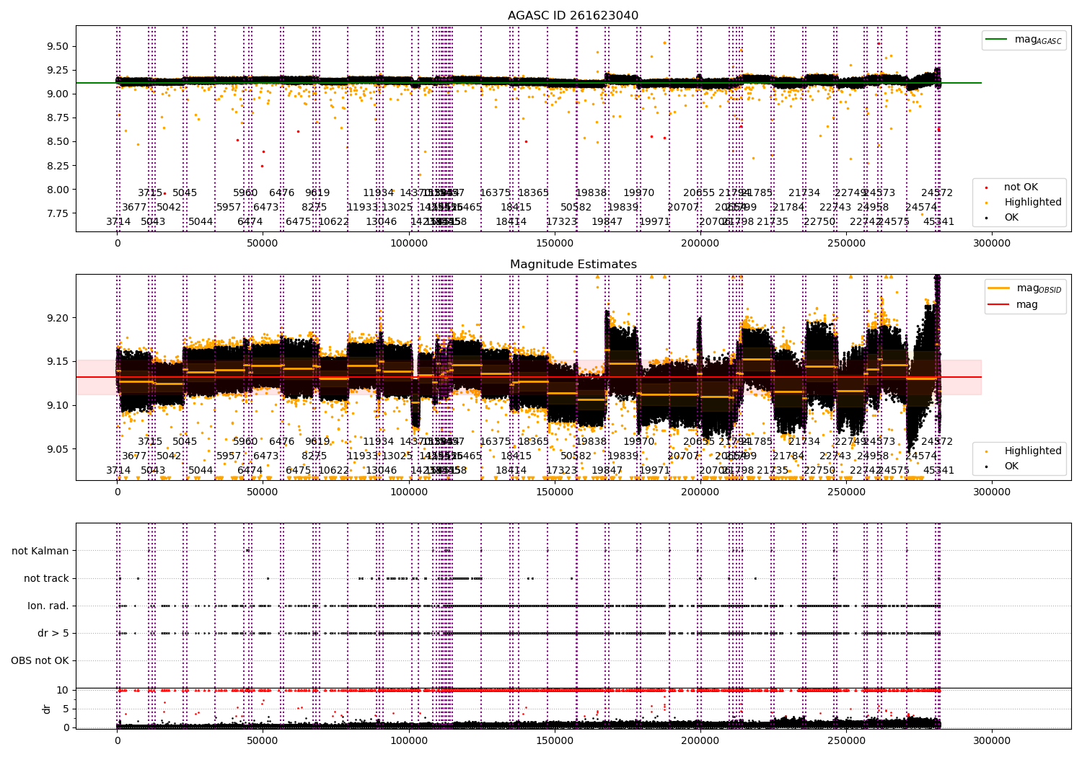Click the 250000 x-tick on middle plot
Screen dimensions: 1082x757
(x=846, y=492)
